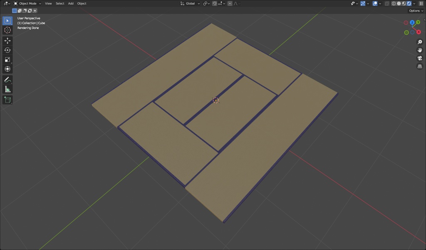The image size is (426, 250).
Task: Switch to solid shading
Action: click(x=399, y=3)
